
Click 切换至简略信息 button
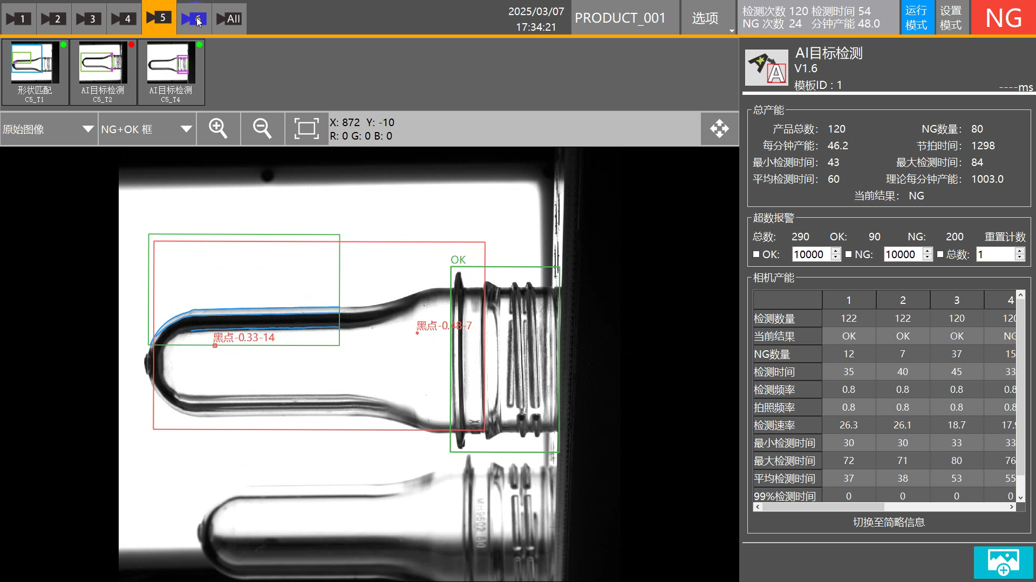click(x=888, y=522)
